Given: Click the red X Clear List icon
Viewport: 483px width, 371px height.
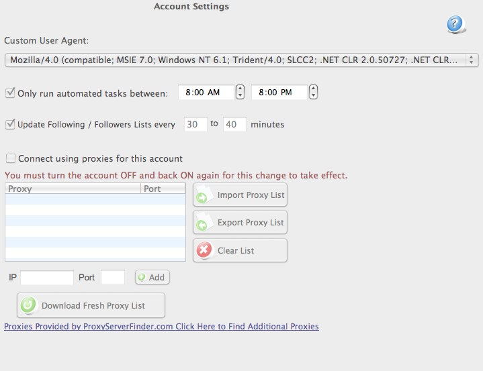Looking at the screenshot, I should pyautogui.click(x=204, y=250).
